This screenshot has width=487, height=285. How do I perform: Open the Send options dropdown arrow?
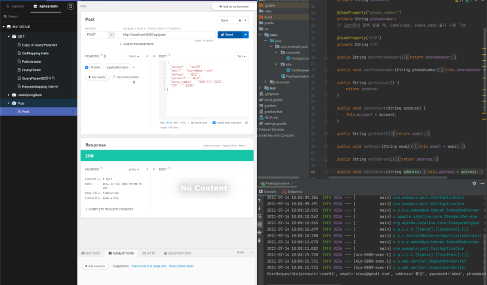246,35
